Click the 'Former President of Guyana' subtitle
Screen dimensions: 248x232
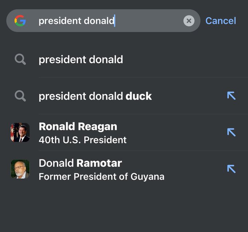(x=101, y=177)
